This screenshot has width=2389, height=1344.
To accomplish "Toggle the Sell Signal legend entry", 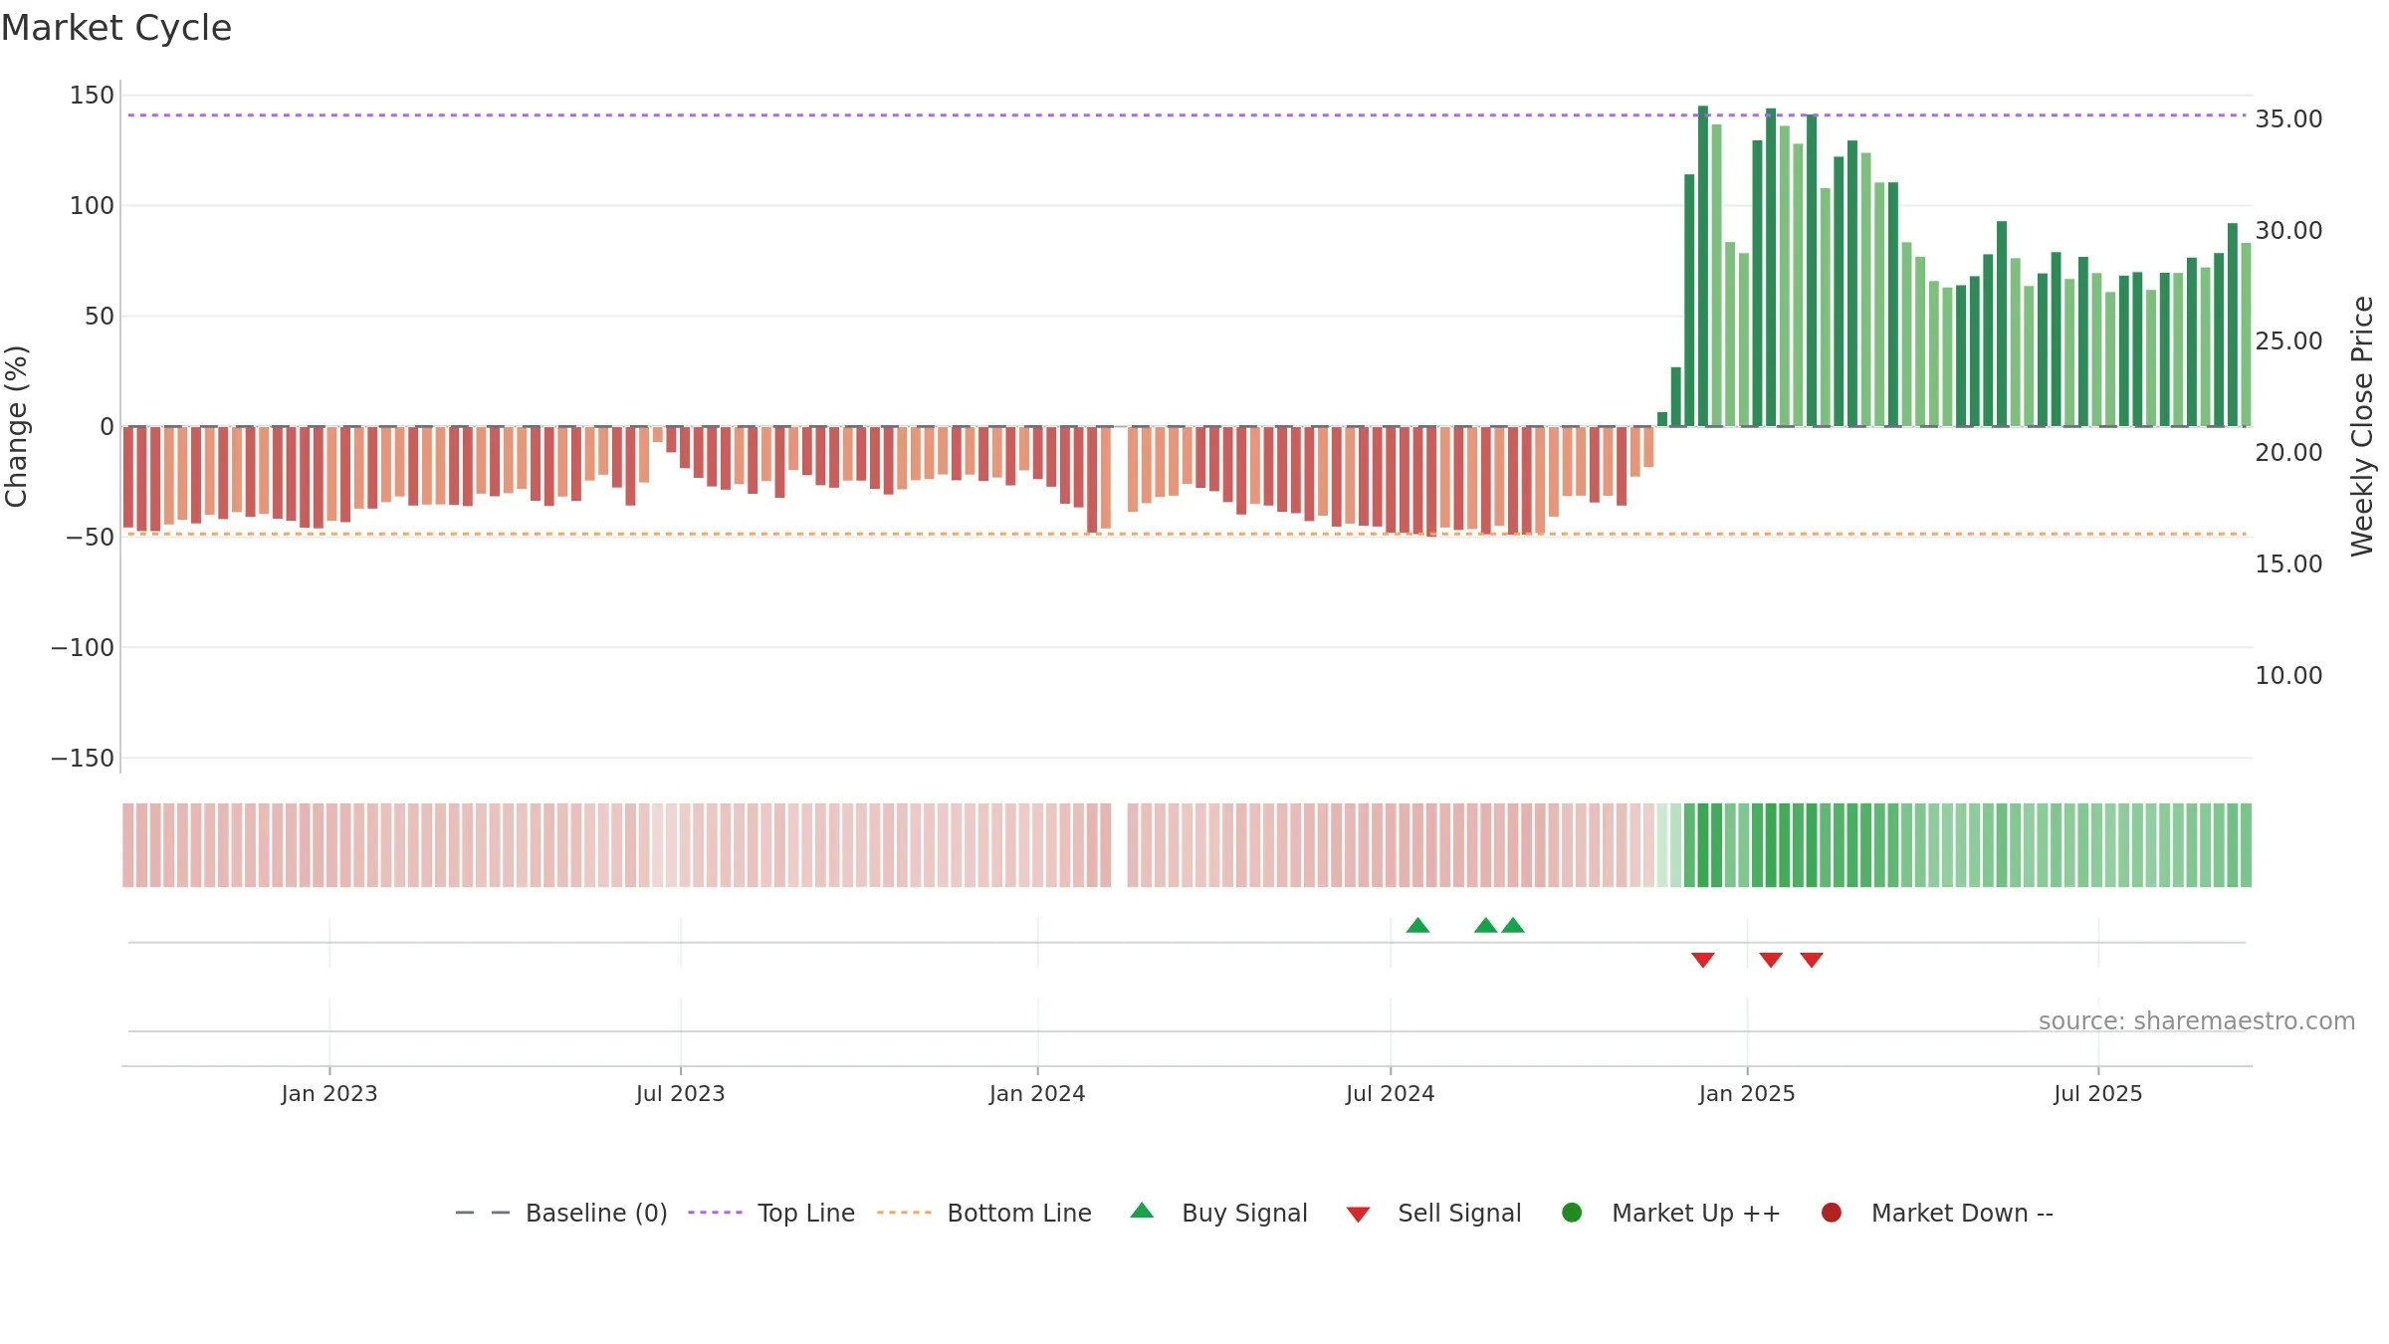I will (x=1433, y=1213).
